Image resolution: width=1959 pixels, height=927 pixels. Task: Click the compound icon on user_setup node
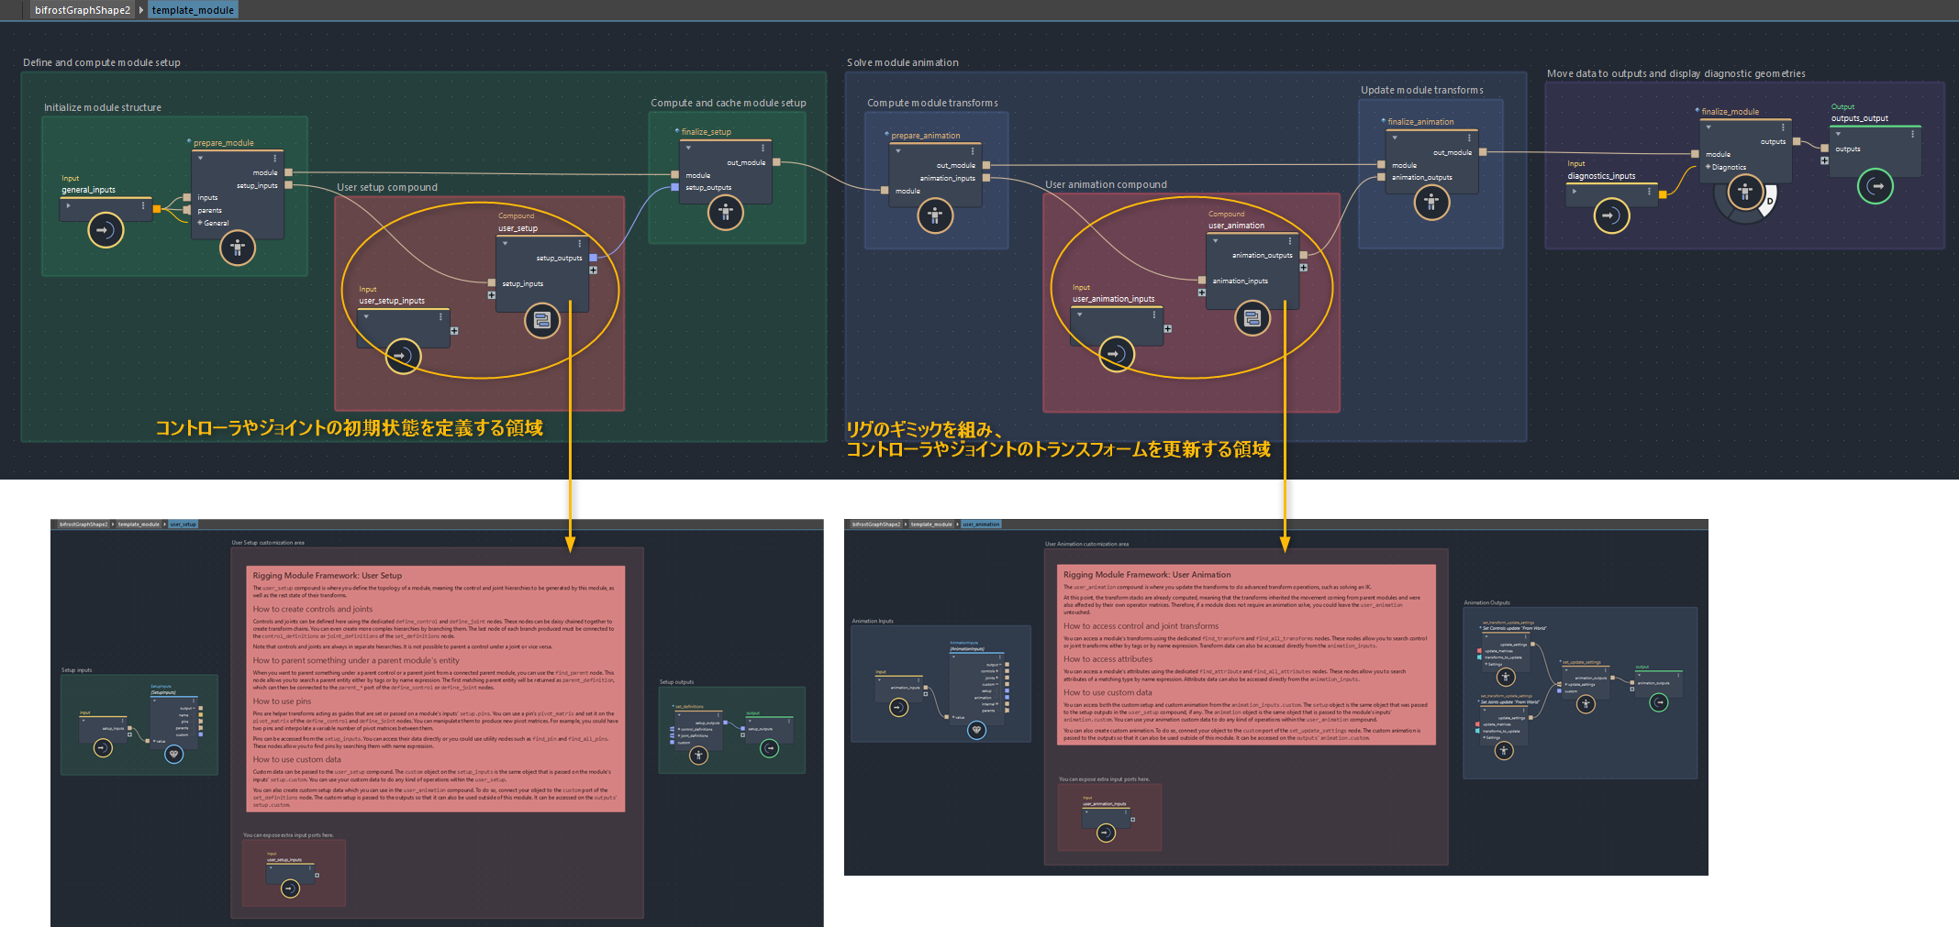click(542, 320)
